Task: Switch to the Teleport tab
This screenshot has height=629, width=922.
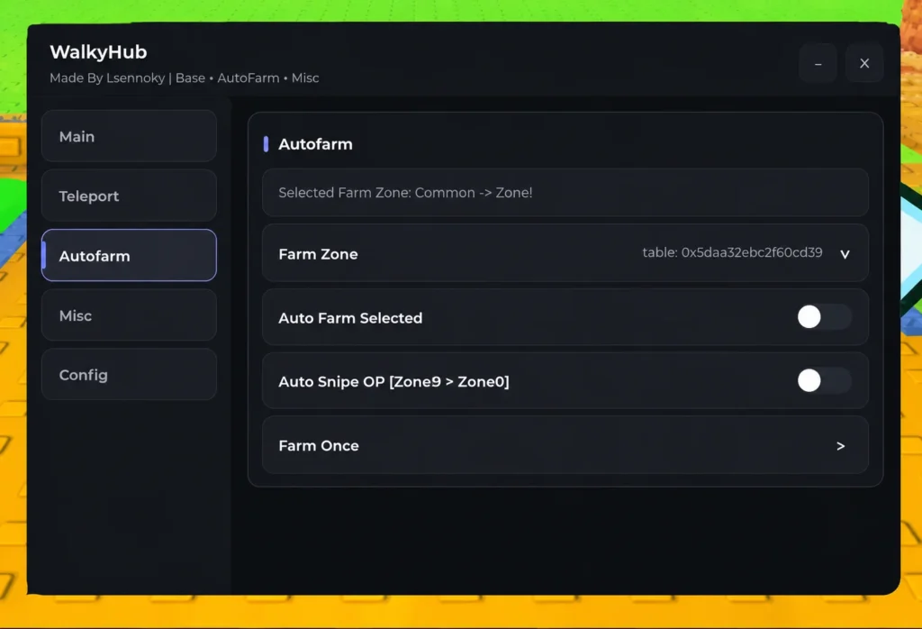Action: coord(129,196)
